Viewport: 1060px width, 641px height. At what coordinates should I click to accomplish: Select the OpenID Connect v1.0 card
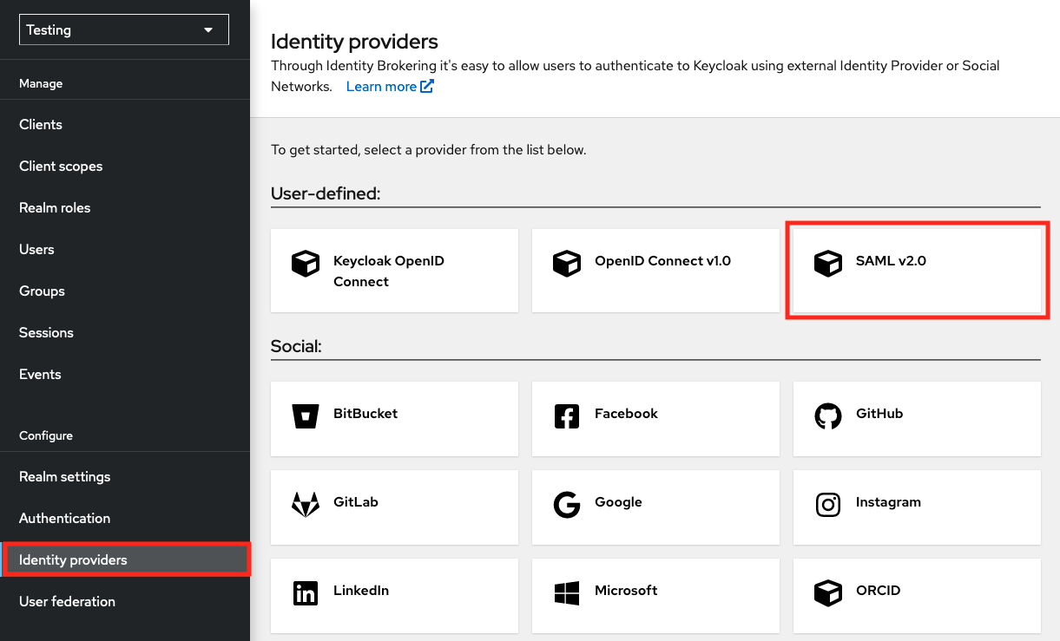[655, 270]
